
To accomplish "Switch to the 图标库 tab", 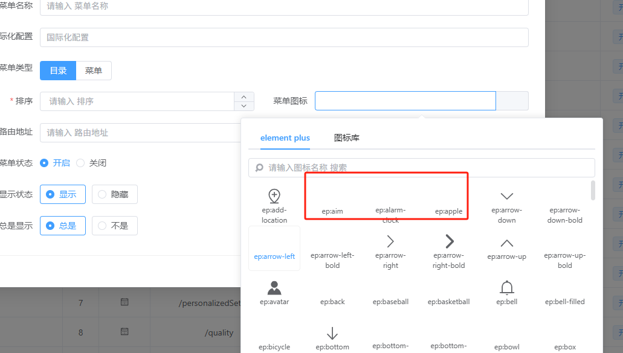I will 347,138.
